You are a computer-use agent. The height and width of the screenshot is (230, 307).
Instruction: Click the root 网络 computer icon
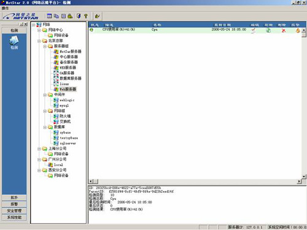click(39, 25)
